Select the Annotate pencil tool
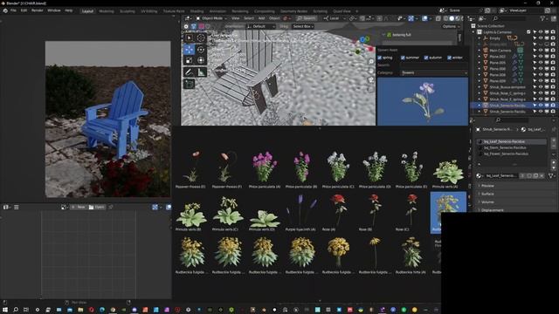 pyautogui.click(x=189, y=72)
